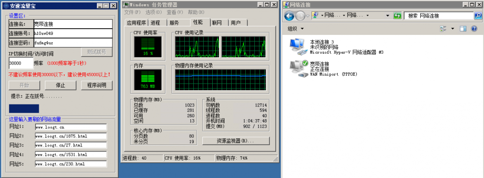Click Microsoft Hyper-V 网络适配器 #3 text
Image resolution: width=484 pixels, height=178 pixels.
[x=346, y=52]
